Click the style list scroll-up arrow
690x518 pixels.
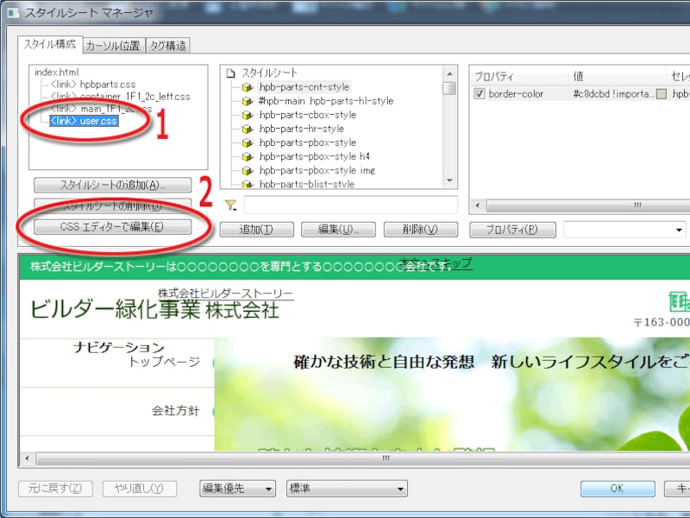(x=449, y=74)
